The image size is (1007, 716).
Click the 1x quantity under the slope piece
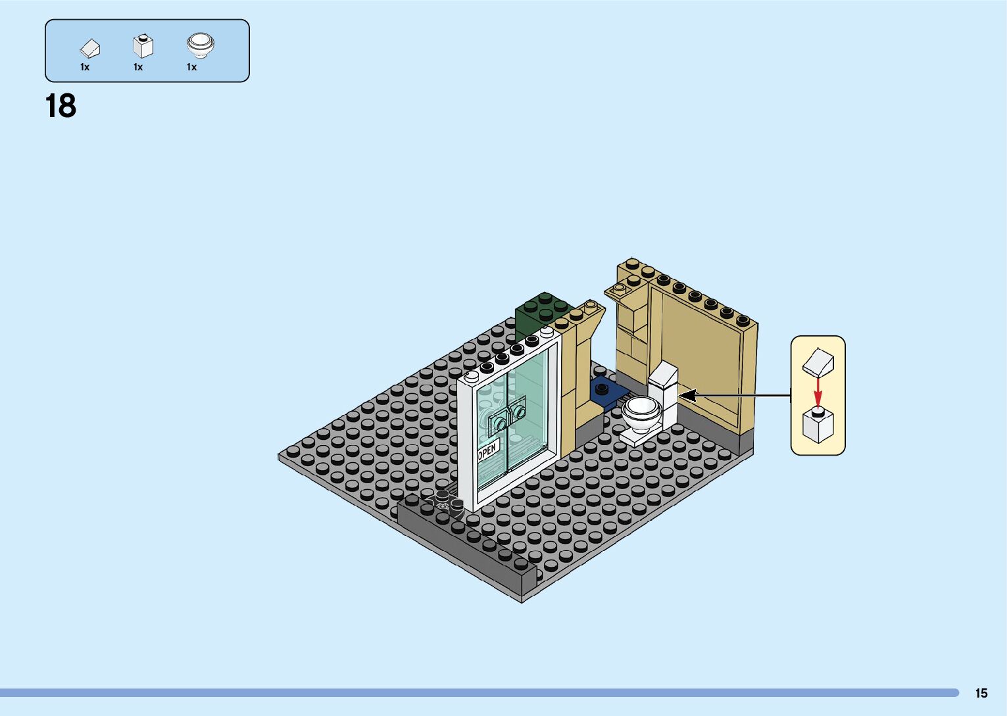[x=85, y=67]
